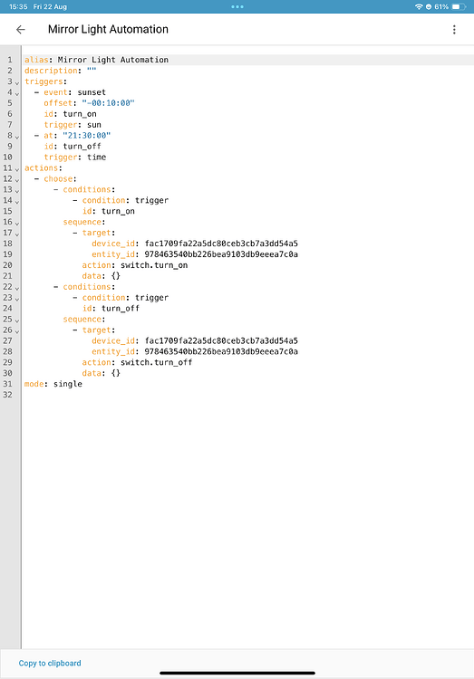Collapse the first conditions block on line 13
The width and height of the screenshot is (474, 679).
pos(17,190)
